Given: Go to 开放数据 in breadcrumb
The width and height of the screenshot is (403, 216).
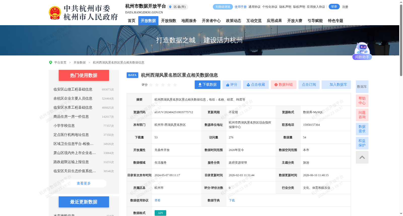Looking at the screenshot, I should click(80, 63).
